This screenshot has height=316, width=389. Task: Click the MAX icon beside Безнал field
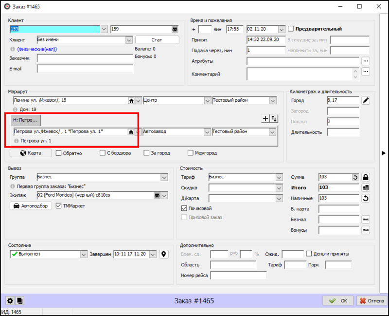point(366,220)
